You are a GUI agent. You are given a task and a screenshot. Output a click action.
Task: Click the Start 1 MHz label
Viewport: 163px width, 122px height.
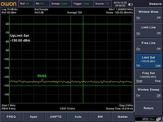[x=8, y=105]
